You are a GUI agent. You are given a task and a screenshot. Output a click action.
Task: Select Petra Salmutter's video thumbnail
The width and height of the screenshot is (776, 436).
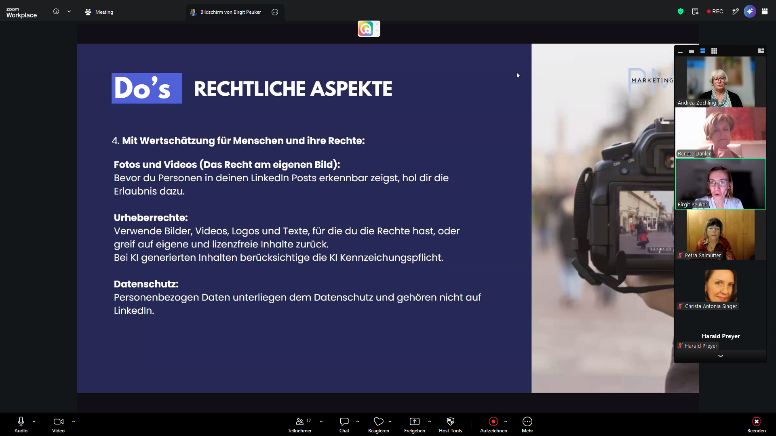pos(720,235)
